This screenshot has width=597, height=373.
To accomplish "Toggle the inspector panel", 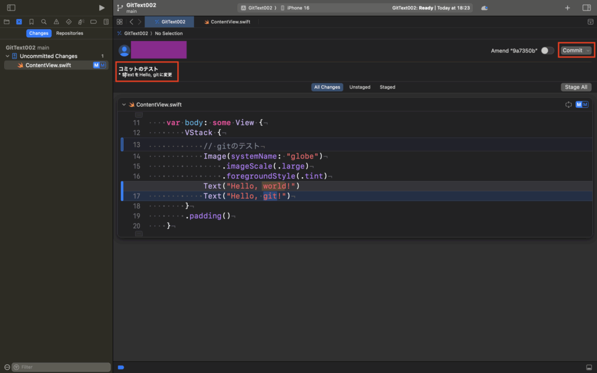I will pos(587,8).
